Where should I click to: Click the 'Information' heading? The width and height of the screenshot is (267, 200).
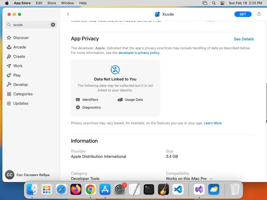[x=84, y=141]
